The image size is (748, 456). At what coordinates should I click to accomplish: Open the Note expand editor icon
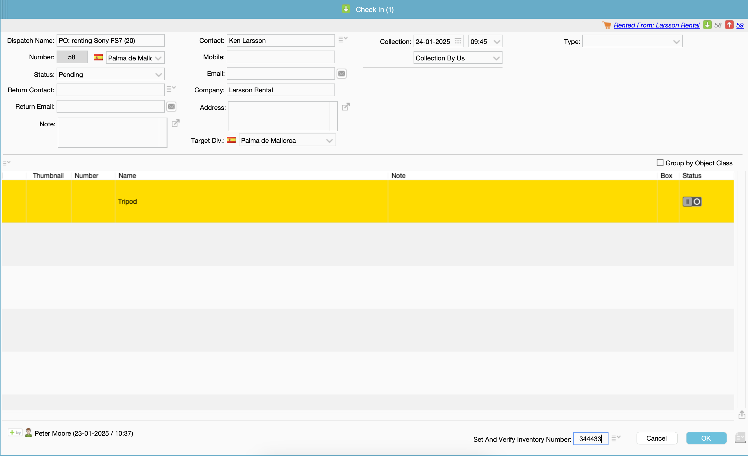click(175, 123)
